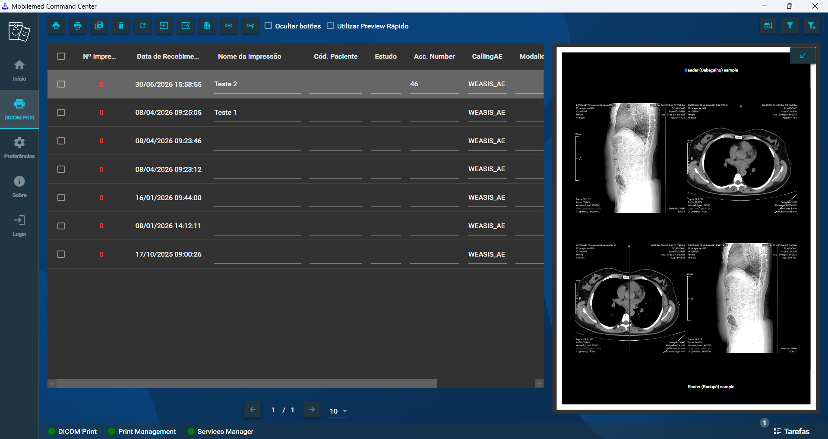
Task: Click the green status dot beside Print Management
Action: (x=112, y=431)
